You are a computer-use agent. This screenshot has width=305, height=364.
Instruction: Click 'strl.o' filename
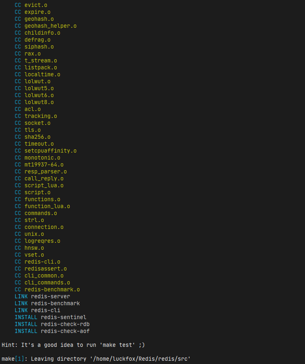[34, 220]
